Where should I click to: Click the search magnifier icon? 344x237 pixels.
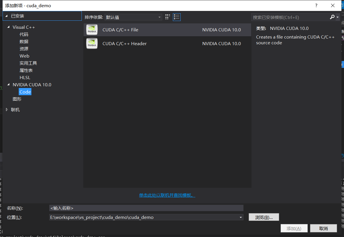coord(332,17)
